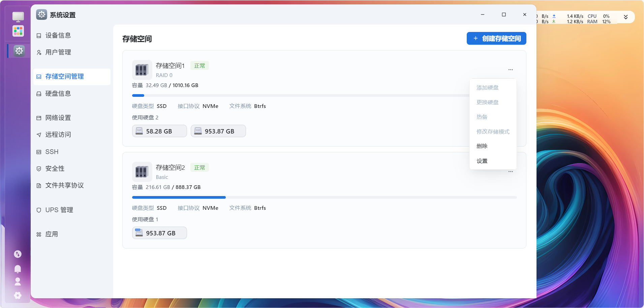Screen dimensions: 644x308
Task: Open 文件共享协议 in the sidebar
Action: [65, 185]
